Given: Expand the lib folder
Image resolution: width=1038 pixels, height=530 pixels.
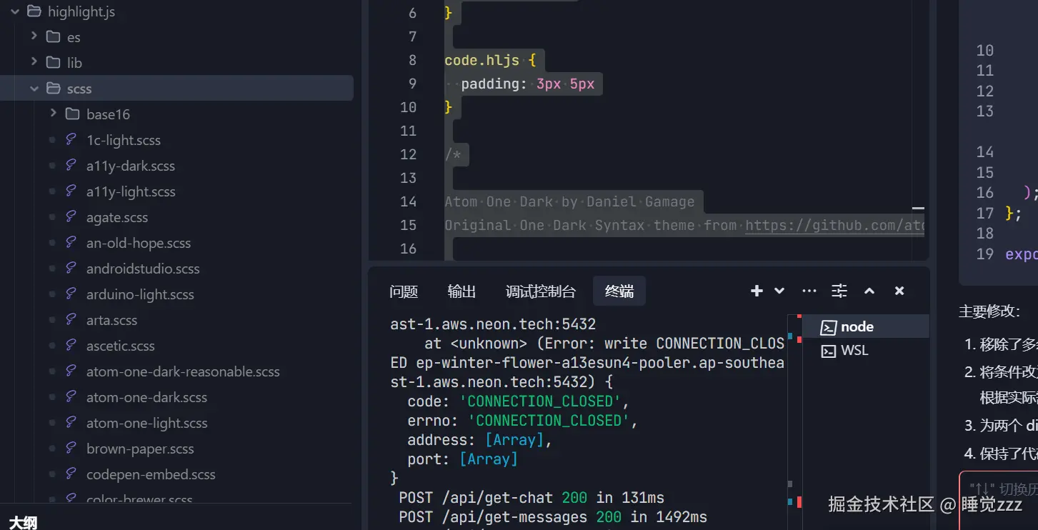Looking at the screenshot, I should (x=34, y=62).
